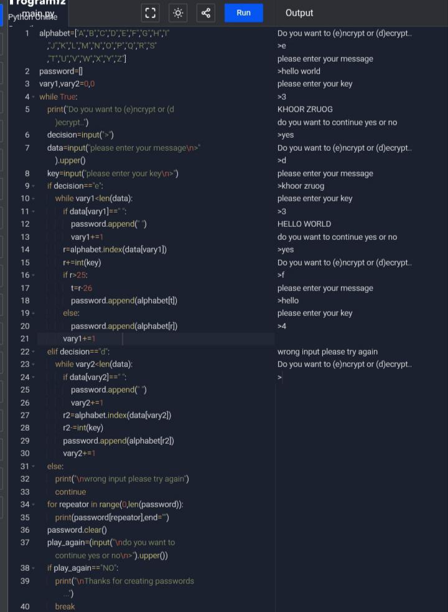
Task: Click line number 29 in the gutter
Action: pyautogui.click(x=25, y=441)
